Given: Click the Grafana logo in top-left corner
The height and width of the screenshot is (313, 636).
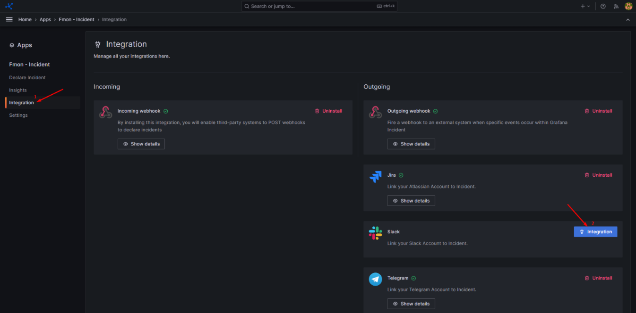Looking at the screenshot, I should coord(9,6).
